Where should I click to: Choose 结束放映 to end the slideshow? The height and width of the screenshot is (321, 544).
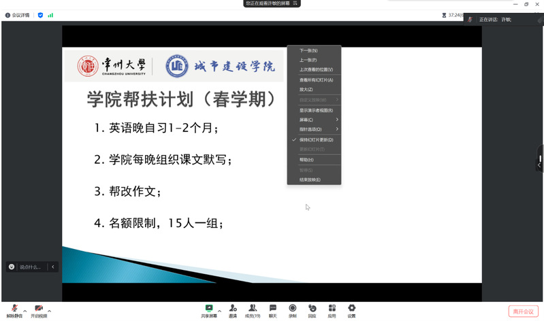(x=310, y=180)
